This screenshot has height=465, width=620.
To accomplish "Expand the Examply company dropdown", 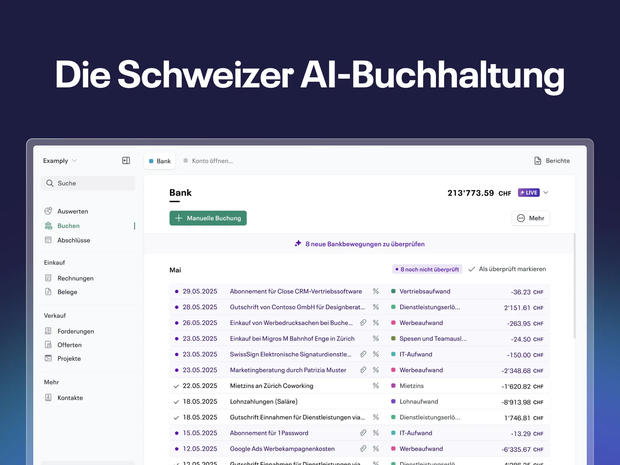I will (60, 161).
